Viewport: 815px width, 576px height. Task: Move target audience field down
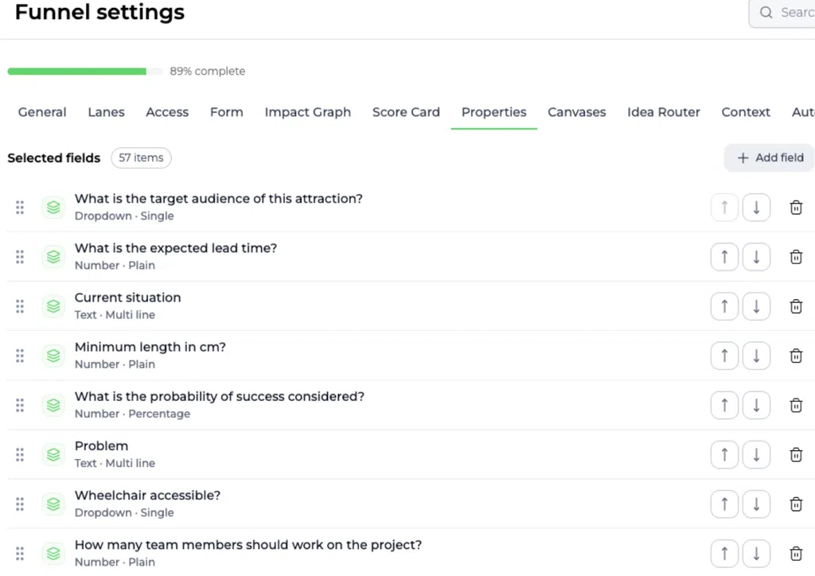coord(756,208)
